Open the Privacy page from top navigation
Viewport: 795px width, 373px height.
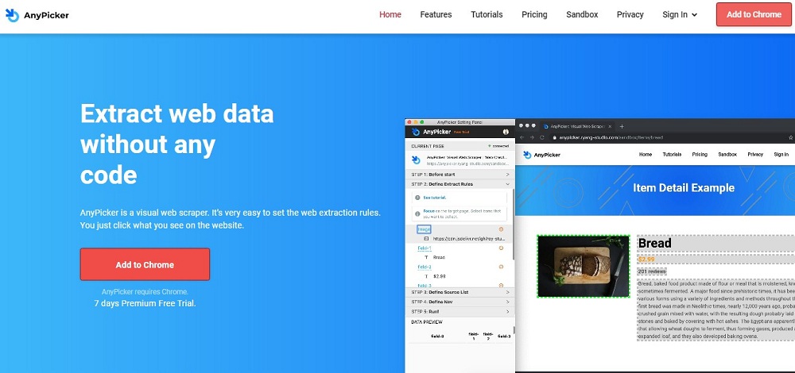pyautogui.click(x=630, y=14)
